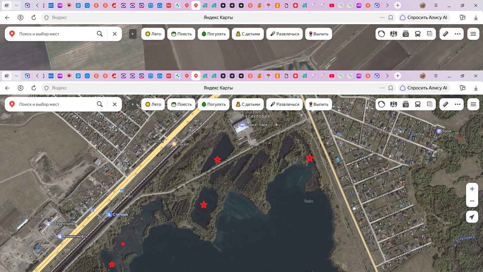Focus the Поиск и выбор мест field, upper window
Image resolution: width=483 pixels, height=272 pixels.
55,34
